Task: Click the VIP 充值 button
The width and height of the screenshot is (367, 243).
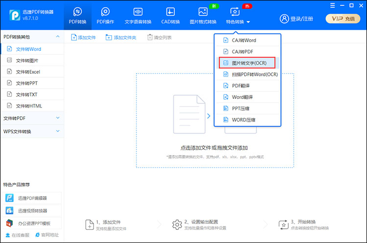Action: (343, 19)
